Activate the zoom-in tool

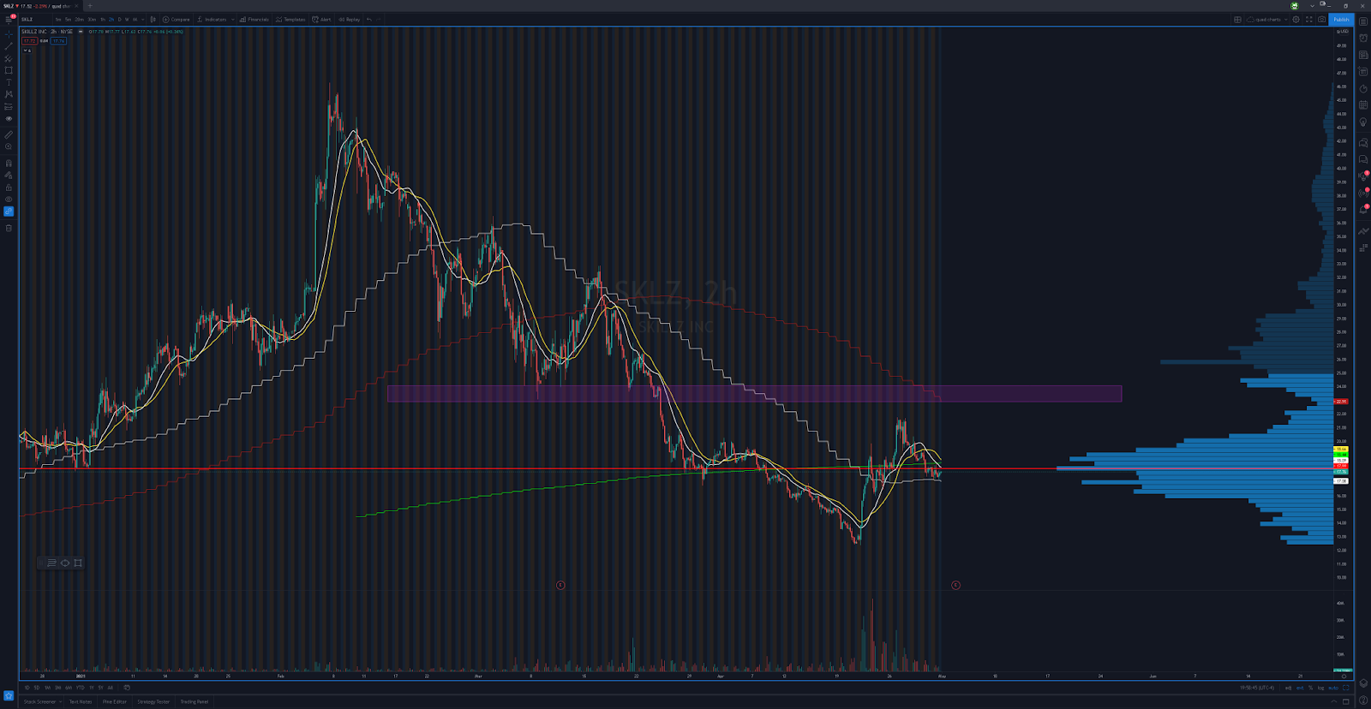(x=9, y=146)
